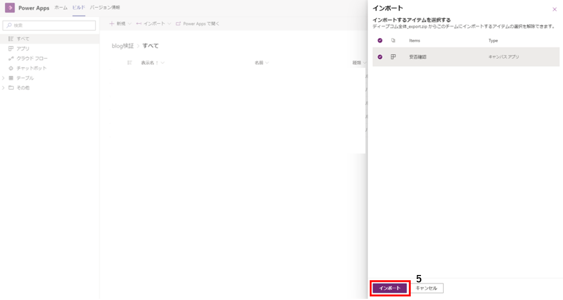Image resolution: width=563 pixels, height=300 pixels.
Task: Open the バージョン情報 tab
Action: point(105,7)
